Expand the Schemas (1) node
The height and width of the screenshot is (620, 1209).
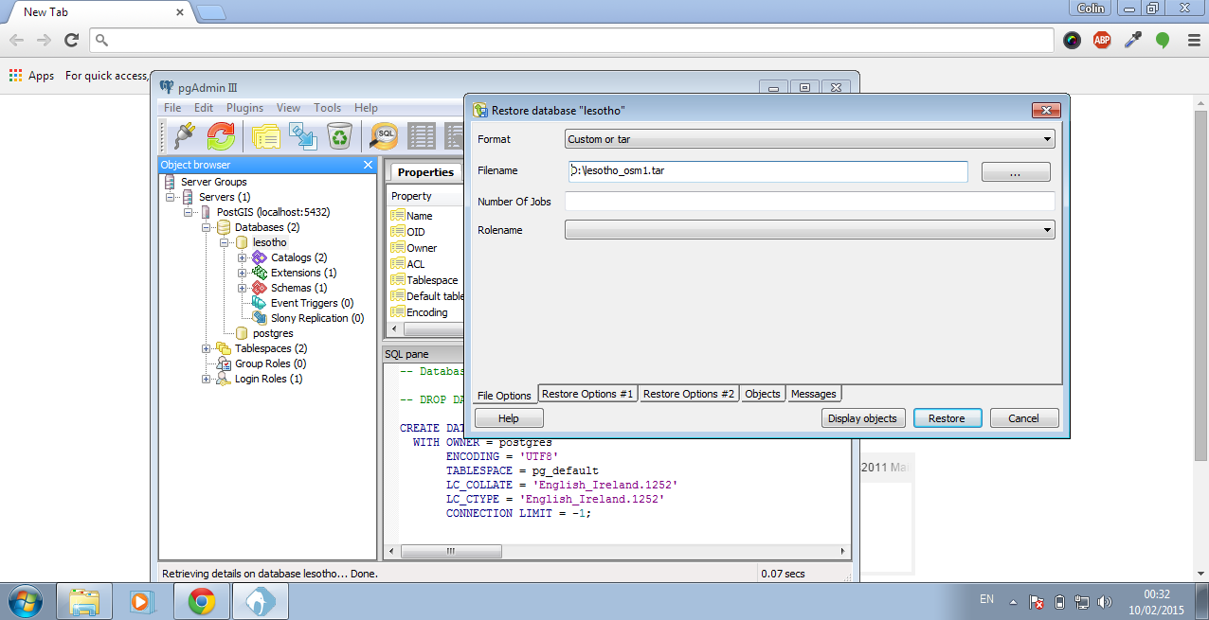point(243,288)
